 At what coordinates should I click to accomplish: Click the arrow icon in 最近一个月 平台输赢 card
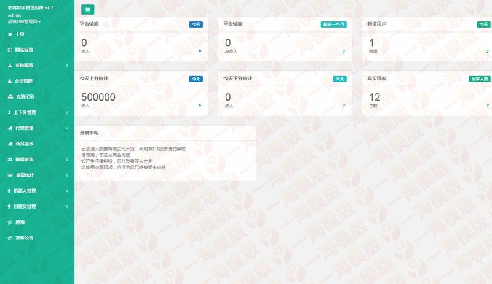click(x=344, y=51)
